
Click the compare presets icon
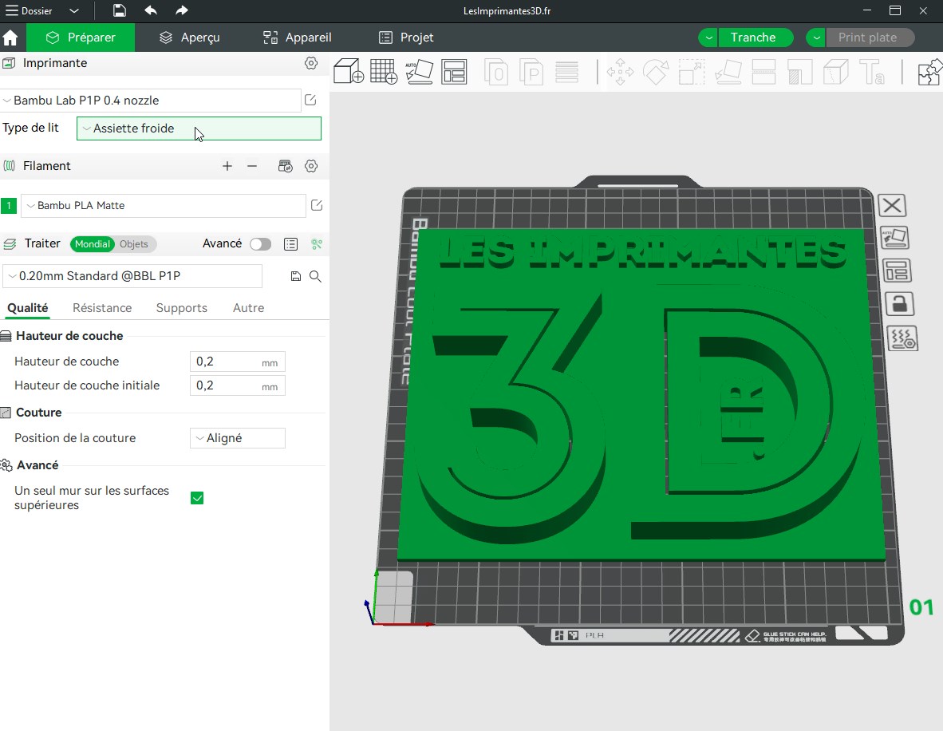[317, 243]
